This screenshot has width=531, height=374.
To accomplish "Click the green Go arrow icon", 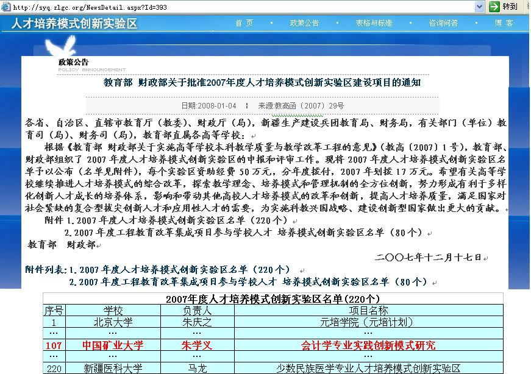I will click(x=494, y=7).
